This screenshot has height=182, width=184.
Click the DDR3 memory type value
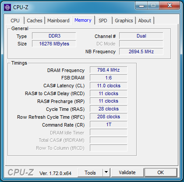pyautogui.click(x=54, y=36)
